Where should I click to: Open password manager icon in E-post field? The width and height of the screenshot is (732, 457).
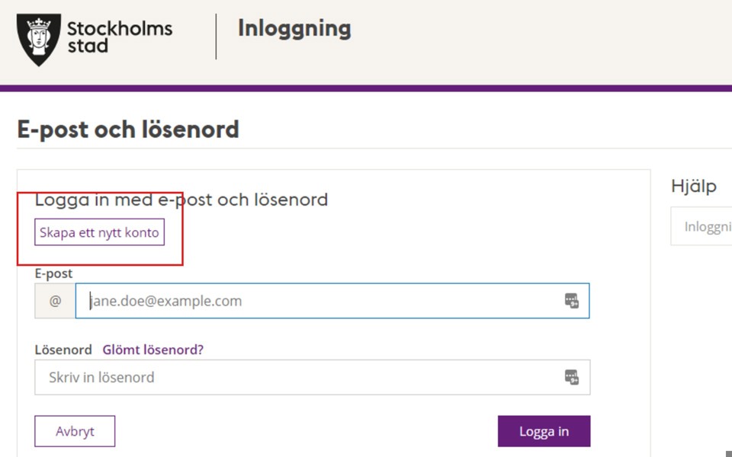(x=571, y=301)
